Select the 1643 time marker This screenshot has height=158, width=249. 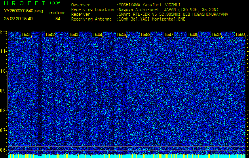coord(74,35)
